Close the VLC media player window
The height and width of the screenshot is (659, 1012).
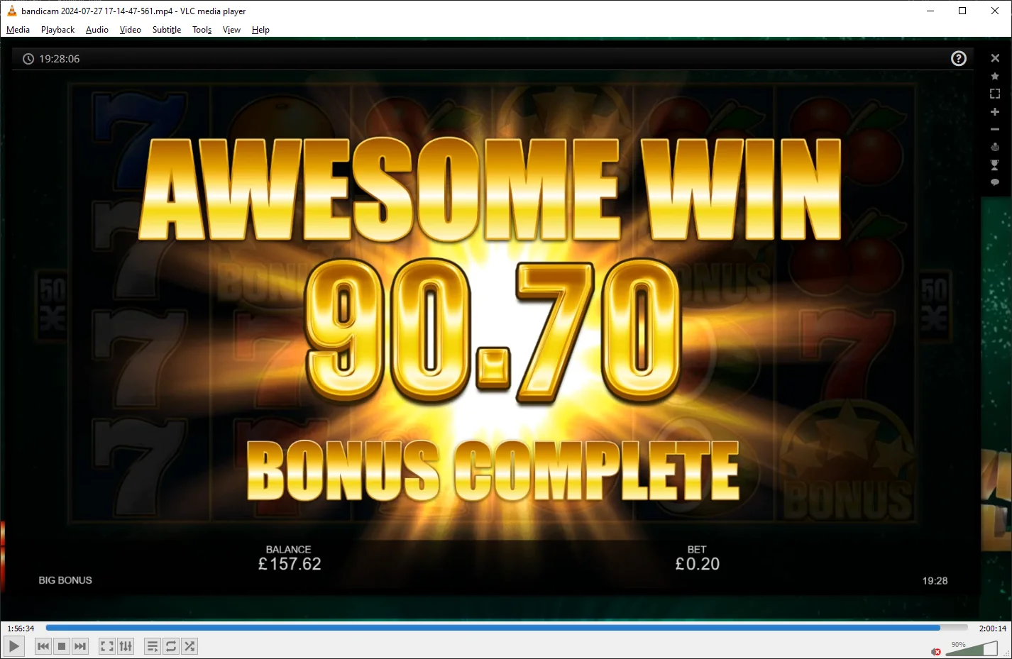pyautogui.click(x=995, y=11)
